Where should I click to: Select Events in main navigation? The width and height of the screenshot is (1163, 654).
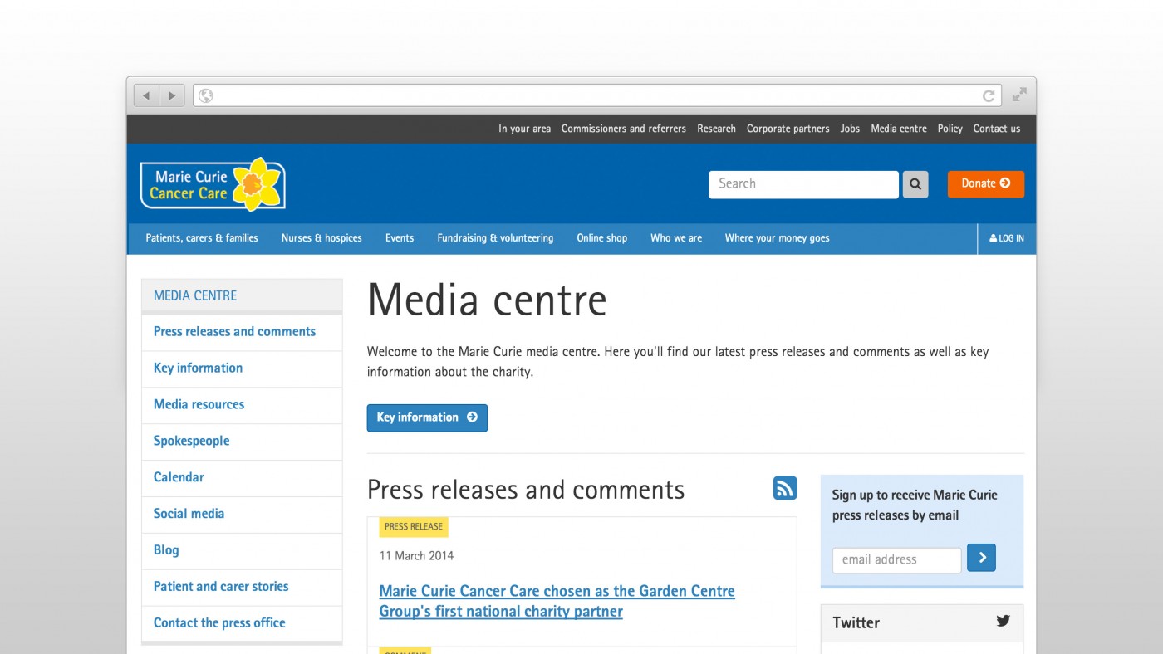pyautogui.click(x=400, y=238)
